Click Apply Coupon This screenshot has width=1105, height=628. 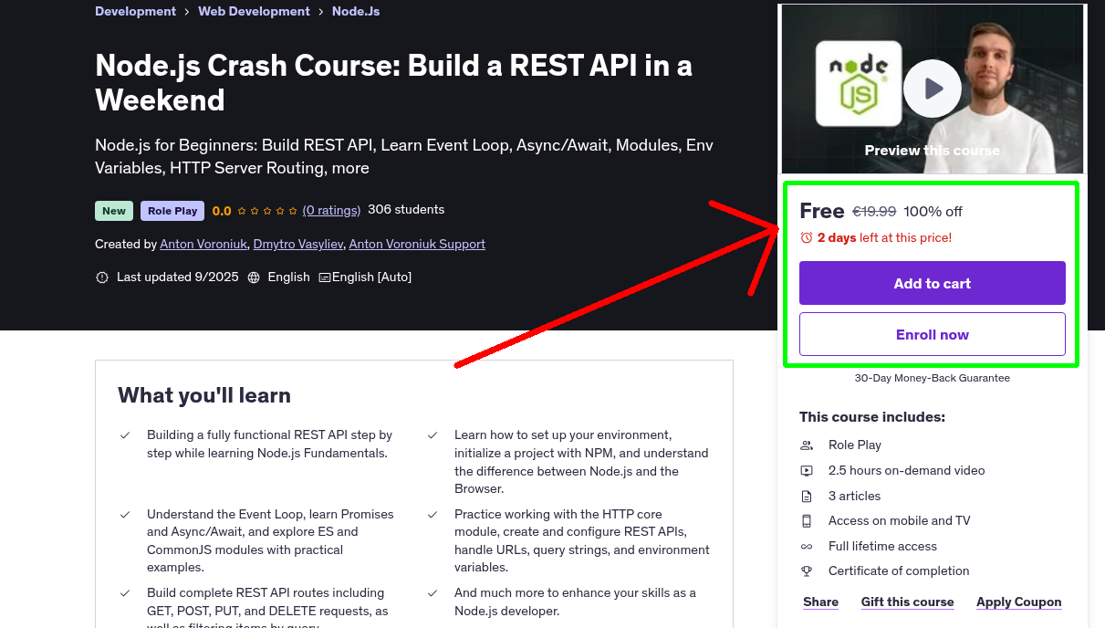point(1018,602)
